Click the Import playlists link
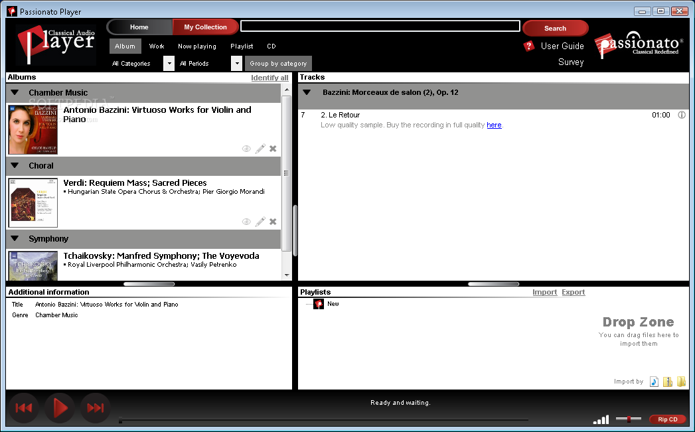Image resolution: width=695 pixels, height=432 pixels. [x=545, y=292]
